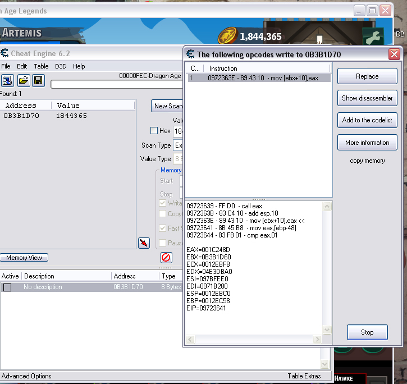Click Description column header in address table
The width and height of the screenshot is (407, 384).
[x=67, y=276]
